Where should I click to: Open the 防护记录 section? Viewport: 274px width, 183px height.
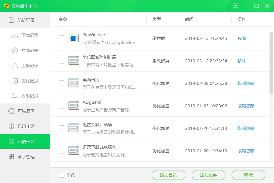point(25,20)
